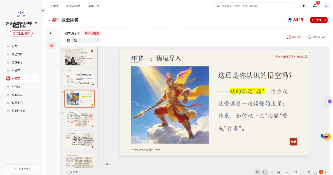Image resolution: width=333 pixels, height=175 pixels.
Task: Click the red outlined pill button under the school name
Action: point(21,33)
